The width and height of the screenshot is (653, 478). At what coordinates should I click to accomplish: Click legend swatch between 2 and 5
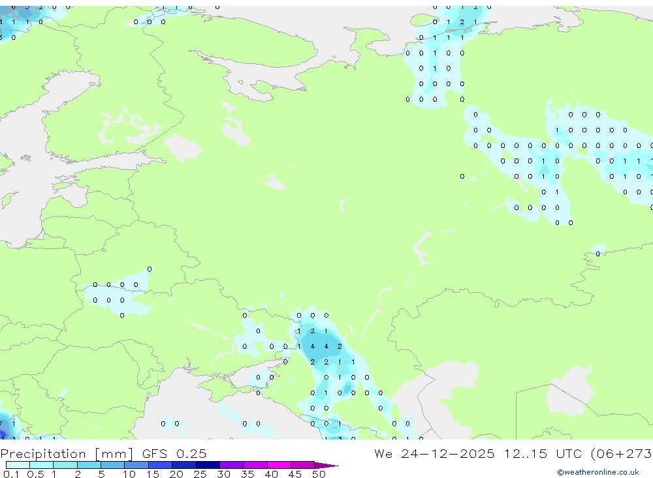pos(89,465)
